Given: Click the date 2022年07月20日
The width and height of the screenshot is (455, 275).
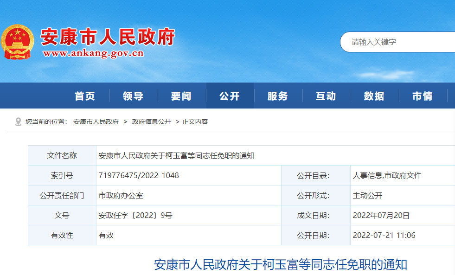Looking at the screenshot, I should click(x=381, y=215).
